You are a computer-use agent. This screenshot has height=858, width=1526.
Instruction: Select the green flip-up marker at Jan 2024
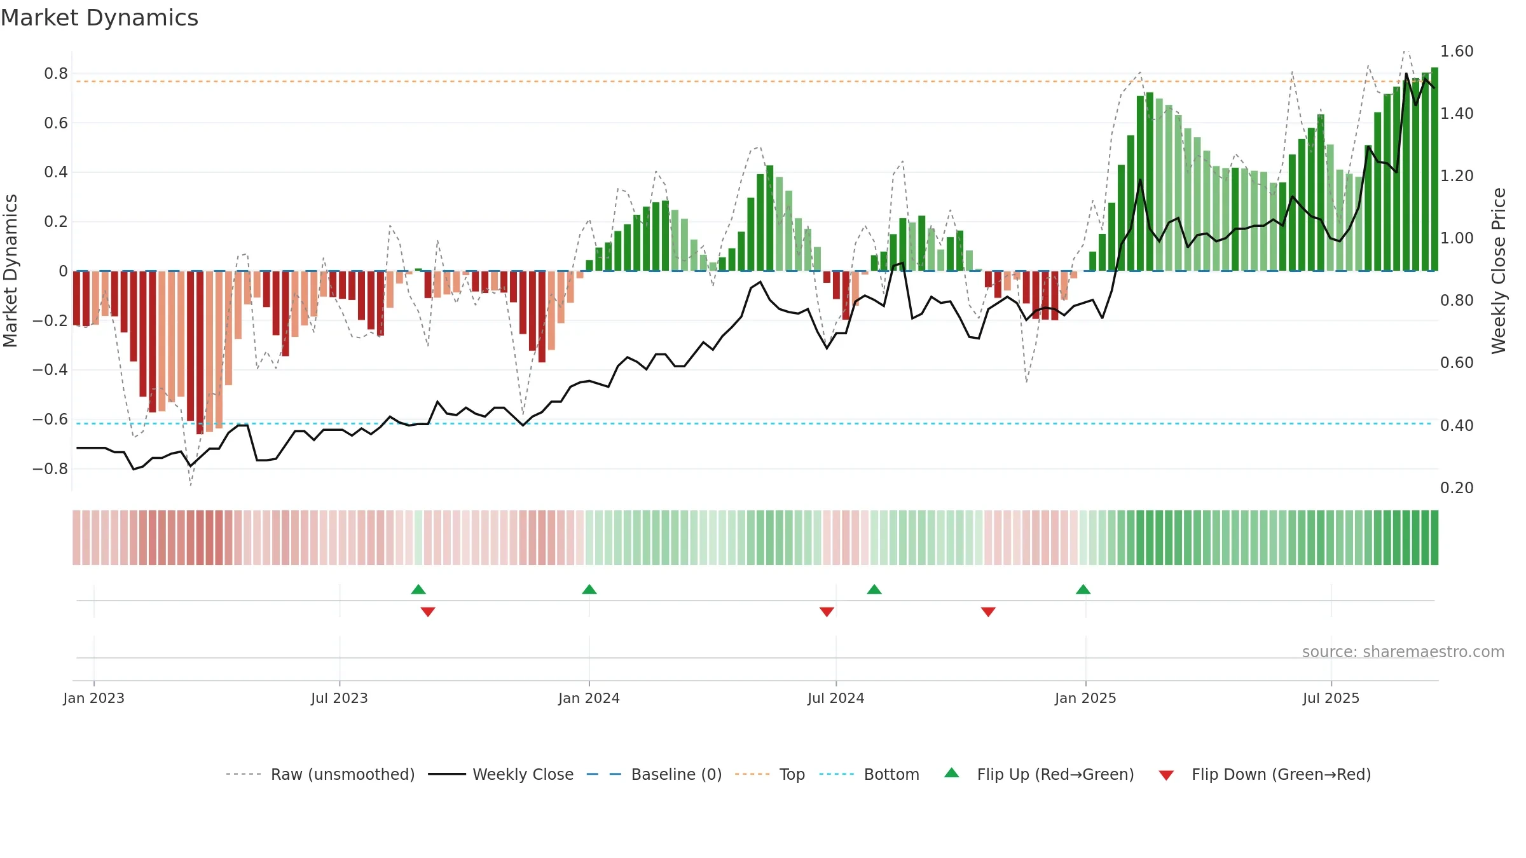pos(589,590)
